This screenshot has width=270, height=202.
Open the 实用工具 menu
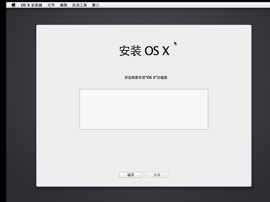tap(79, 5)
